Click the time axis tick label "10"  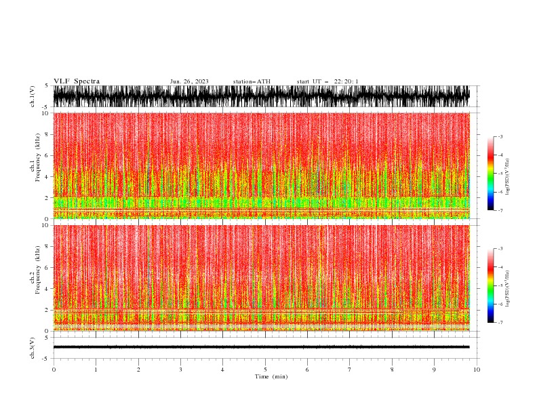[x=477, y=370]
